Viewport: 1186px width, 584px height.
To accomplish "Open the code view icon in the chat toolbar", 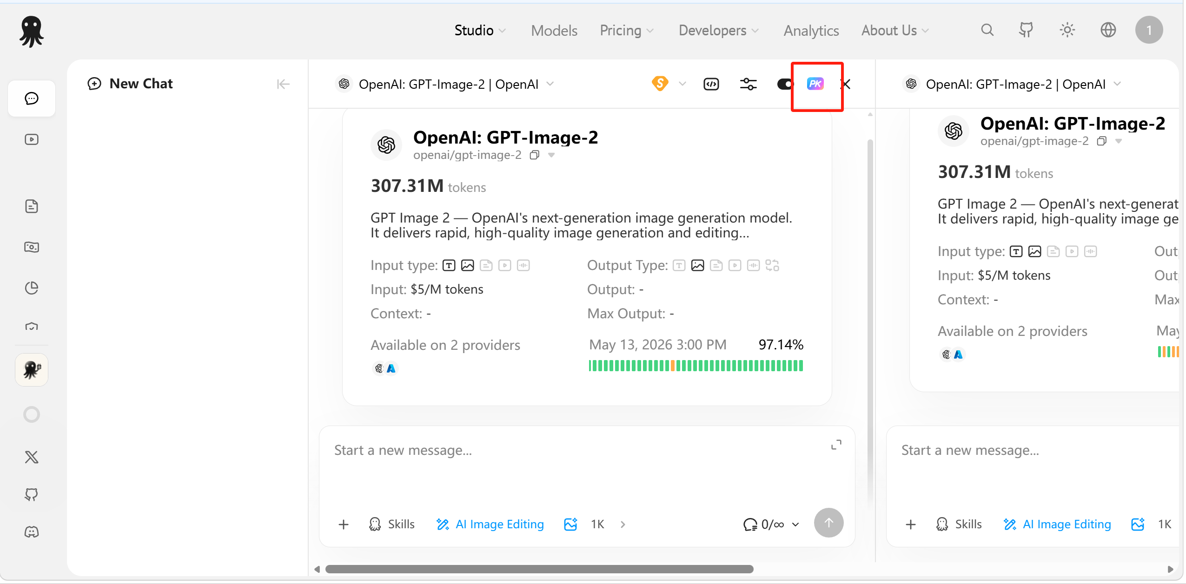I will [711, 84].
